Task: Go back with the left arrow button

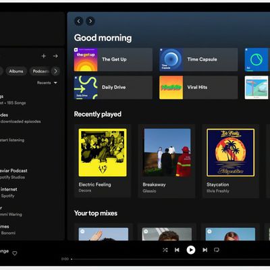Action: coord(78,22)
